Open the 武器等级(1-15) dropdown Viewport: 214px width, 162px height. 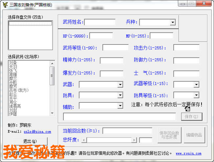pyautogui.click(x=196, y=85)
